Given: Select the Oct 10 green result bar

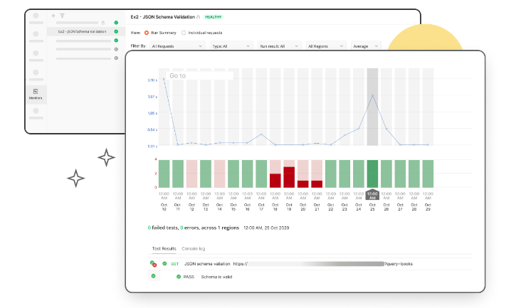Looking at the screenshot, I should 164,174.
